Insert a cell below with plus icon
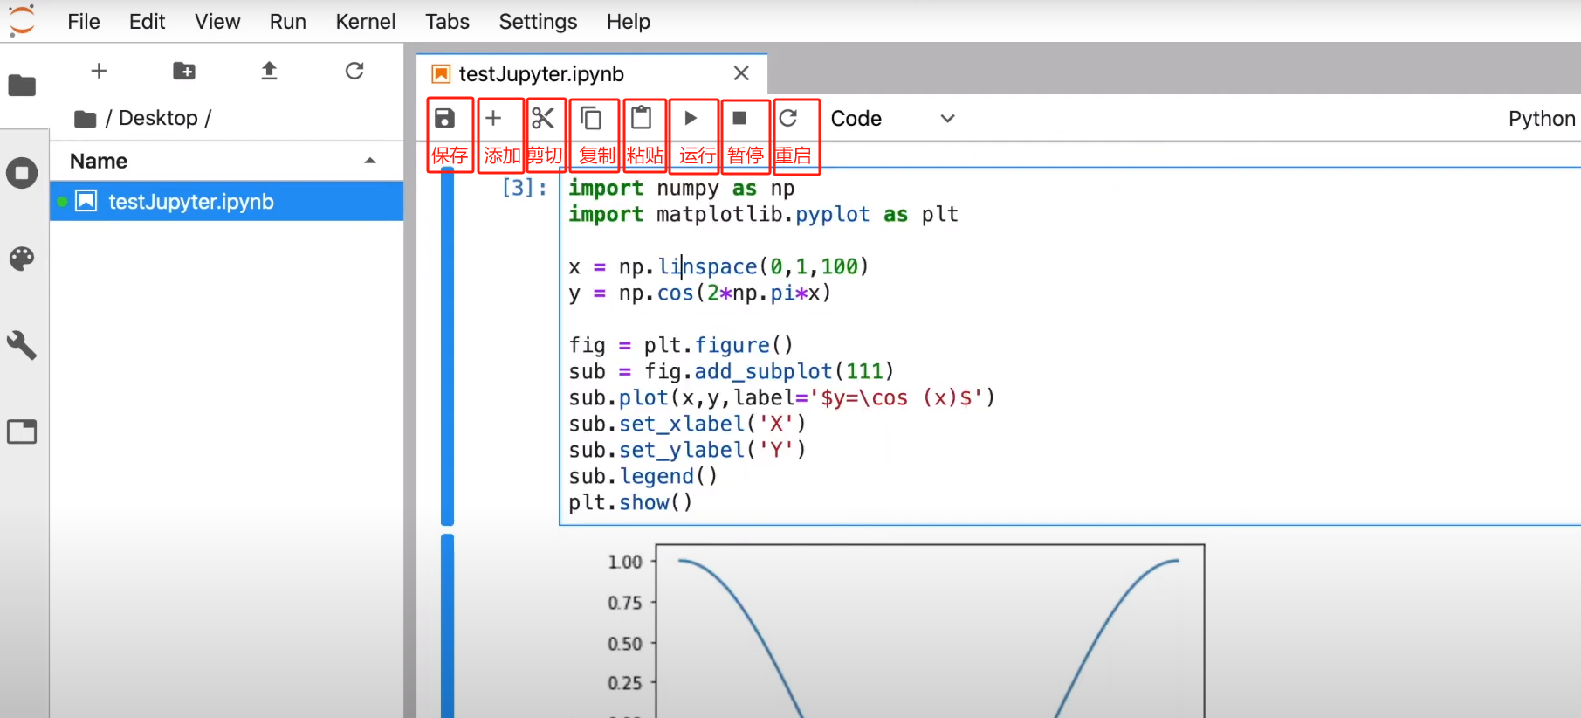The height and width of the screenshot is (718, 1581). coord(493,118)
